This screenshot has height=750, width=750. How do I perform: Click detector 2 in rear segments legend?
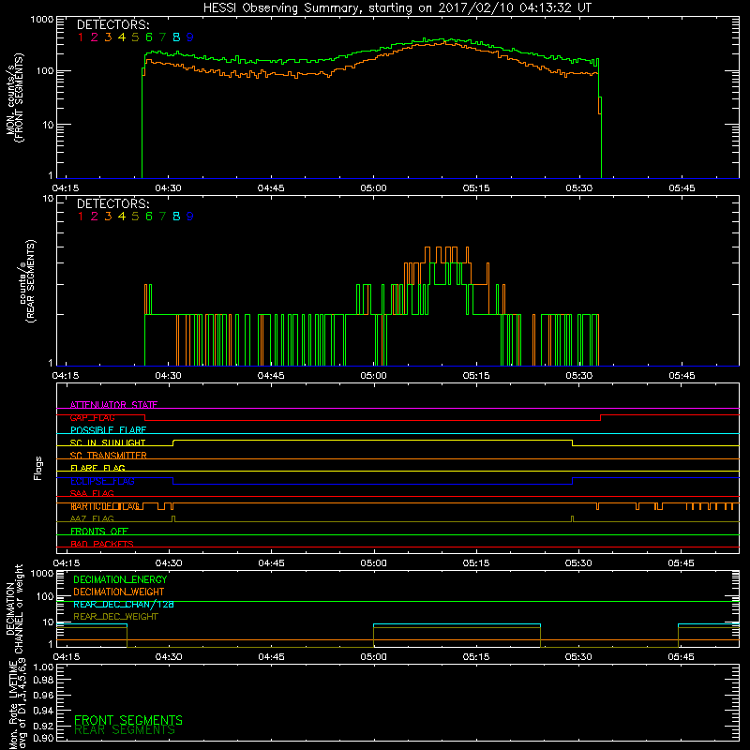(x=95, y=217)
